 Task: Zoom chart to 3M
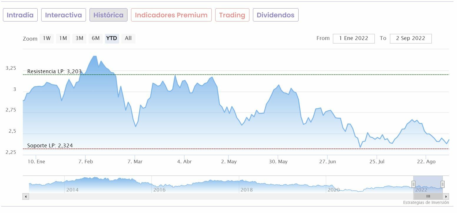79,38
